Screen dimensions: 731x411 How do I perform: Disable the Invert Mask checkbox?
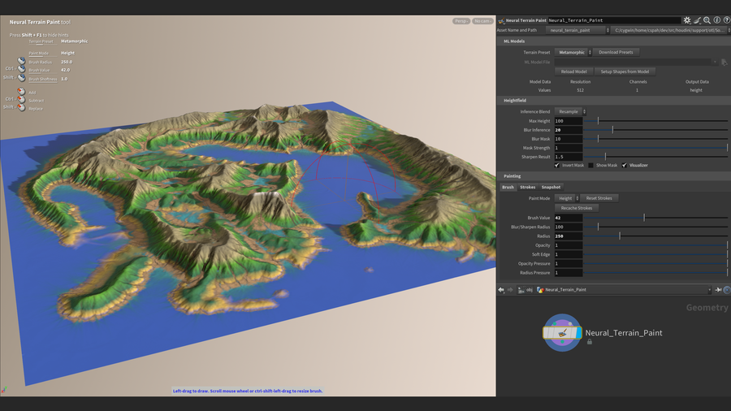point(557,165)
